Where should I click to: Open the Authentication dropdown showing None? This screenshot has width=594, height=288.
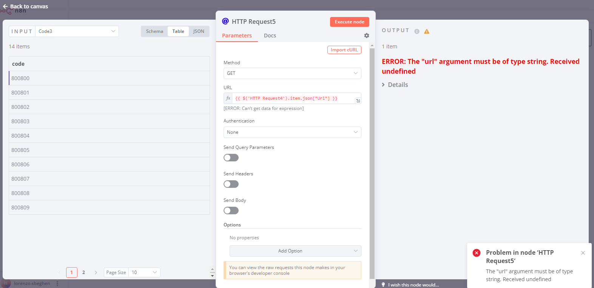pos(292,132)
